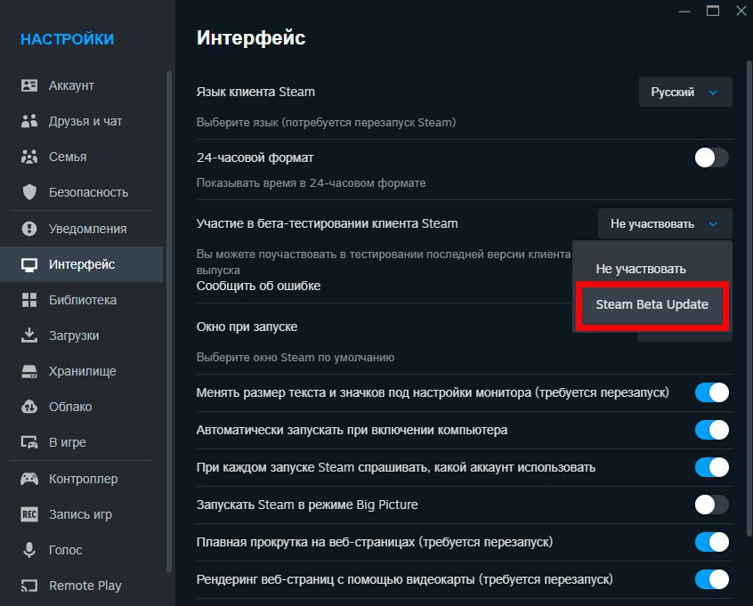
Task: Select the Steam Beta Update option
Action: point(652,305)
